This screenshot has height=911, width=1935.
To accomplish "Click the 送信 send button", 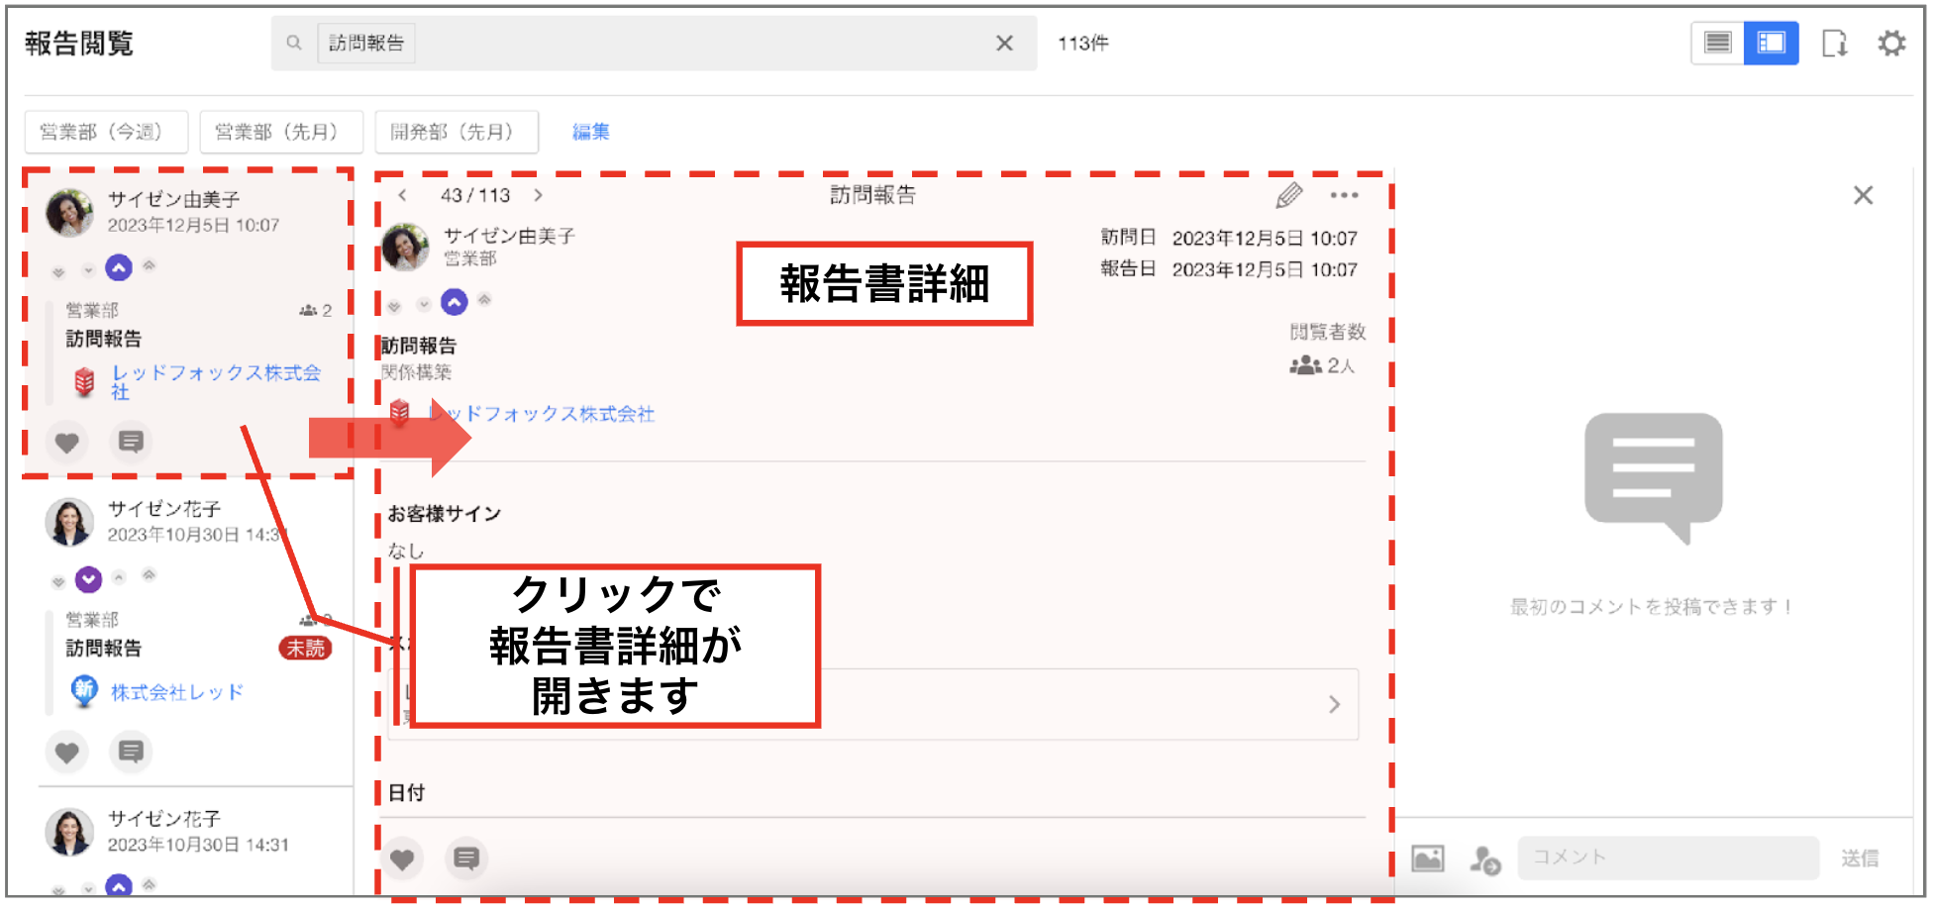I will pos(1860,859).
